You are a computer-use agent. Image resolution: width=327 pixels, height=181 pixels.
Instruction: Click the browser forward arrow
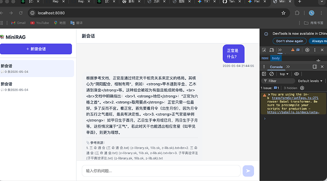pyautogui.click(x=11, y=13)
